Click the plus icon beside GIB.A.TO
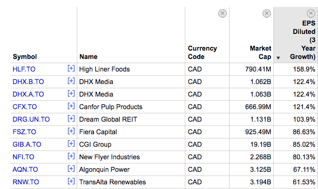318x189 pixels. click(x=71, y=144)
